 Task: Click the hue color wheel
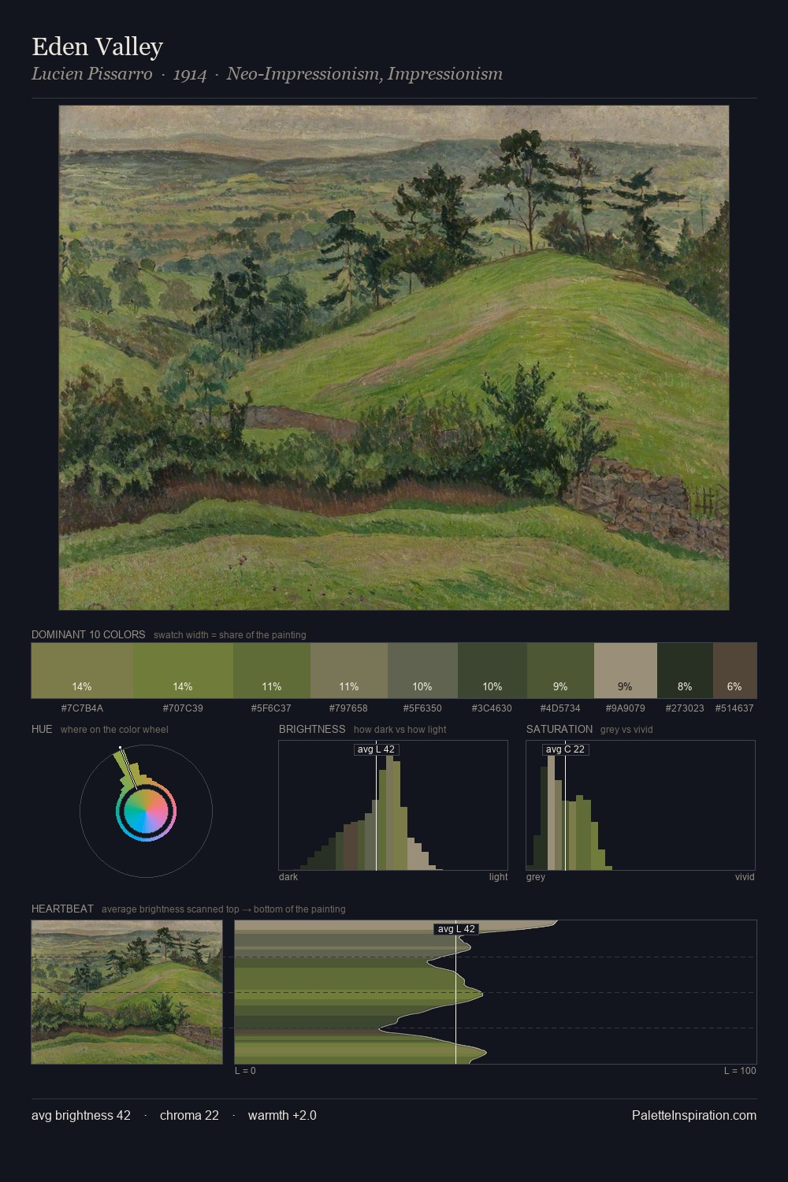click(x=146, y=811)
